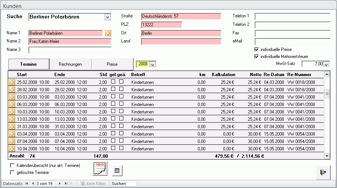Expand the MwSt-Satz dropdown
The image size is (337, 188).
[326, 64]
